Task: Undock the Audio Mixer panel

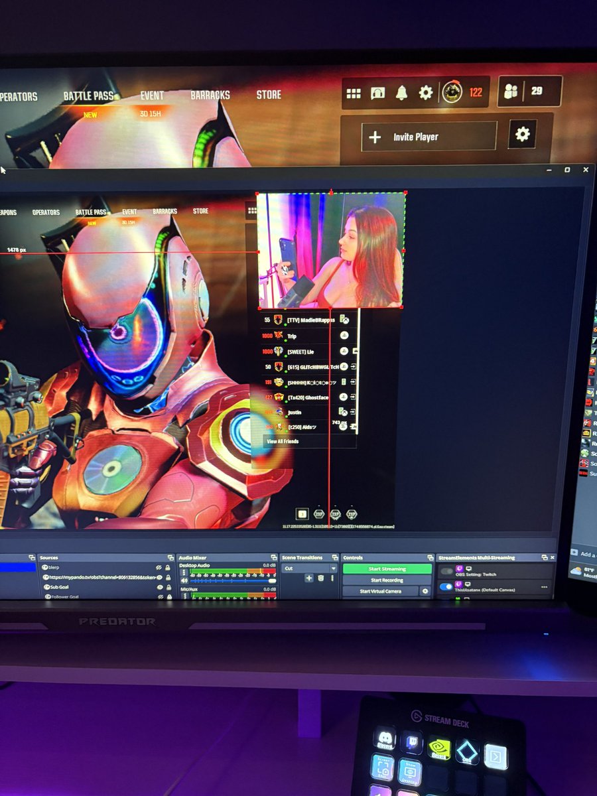Action: (273, 558)
